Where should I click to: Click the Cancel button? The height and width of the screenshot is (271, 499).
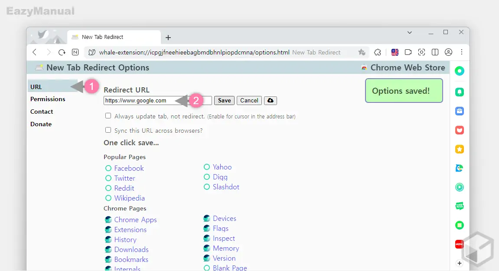[x=249, y=101]
